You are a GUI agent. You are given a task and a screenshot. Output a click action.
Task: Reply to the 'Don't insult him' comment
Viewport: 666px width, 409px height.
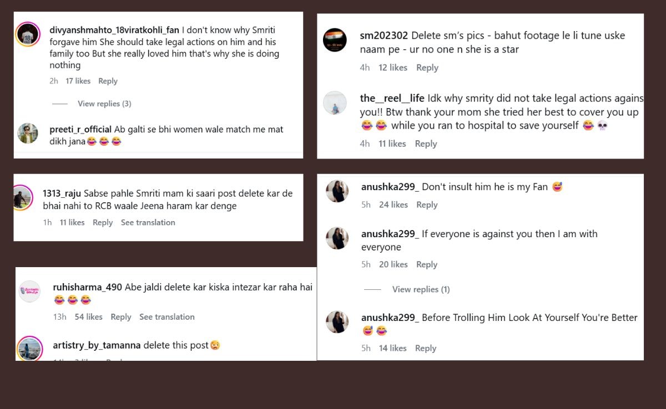coord(427,204)
